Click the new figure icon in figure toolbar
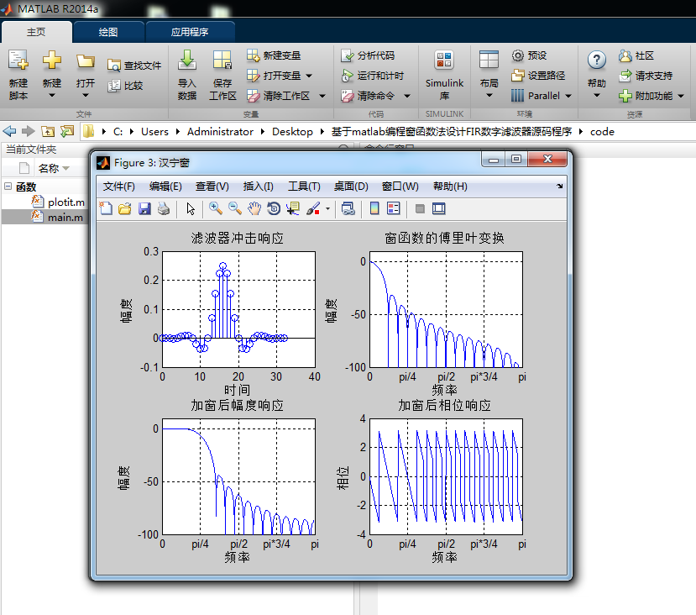Image resolution: width=696 pixels, height=615 pixels. point(106,208)
